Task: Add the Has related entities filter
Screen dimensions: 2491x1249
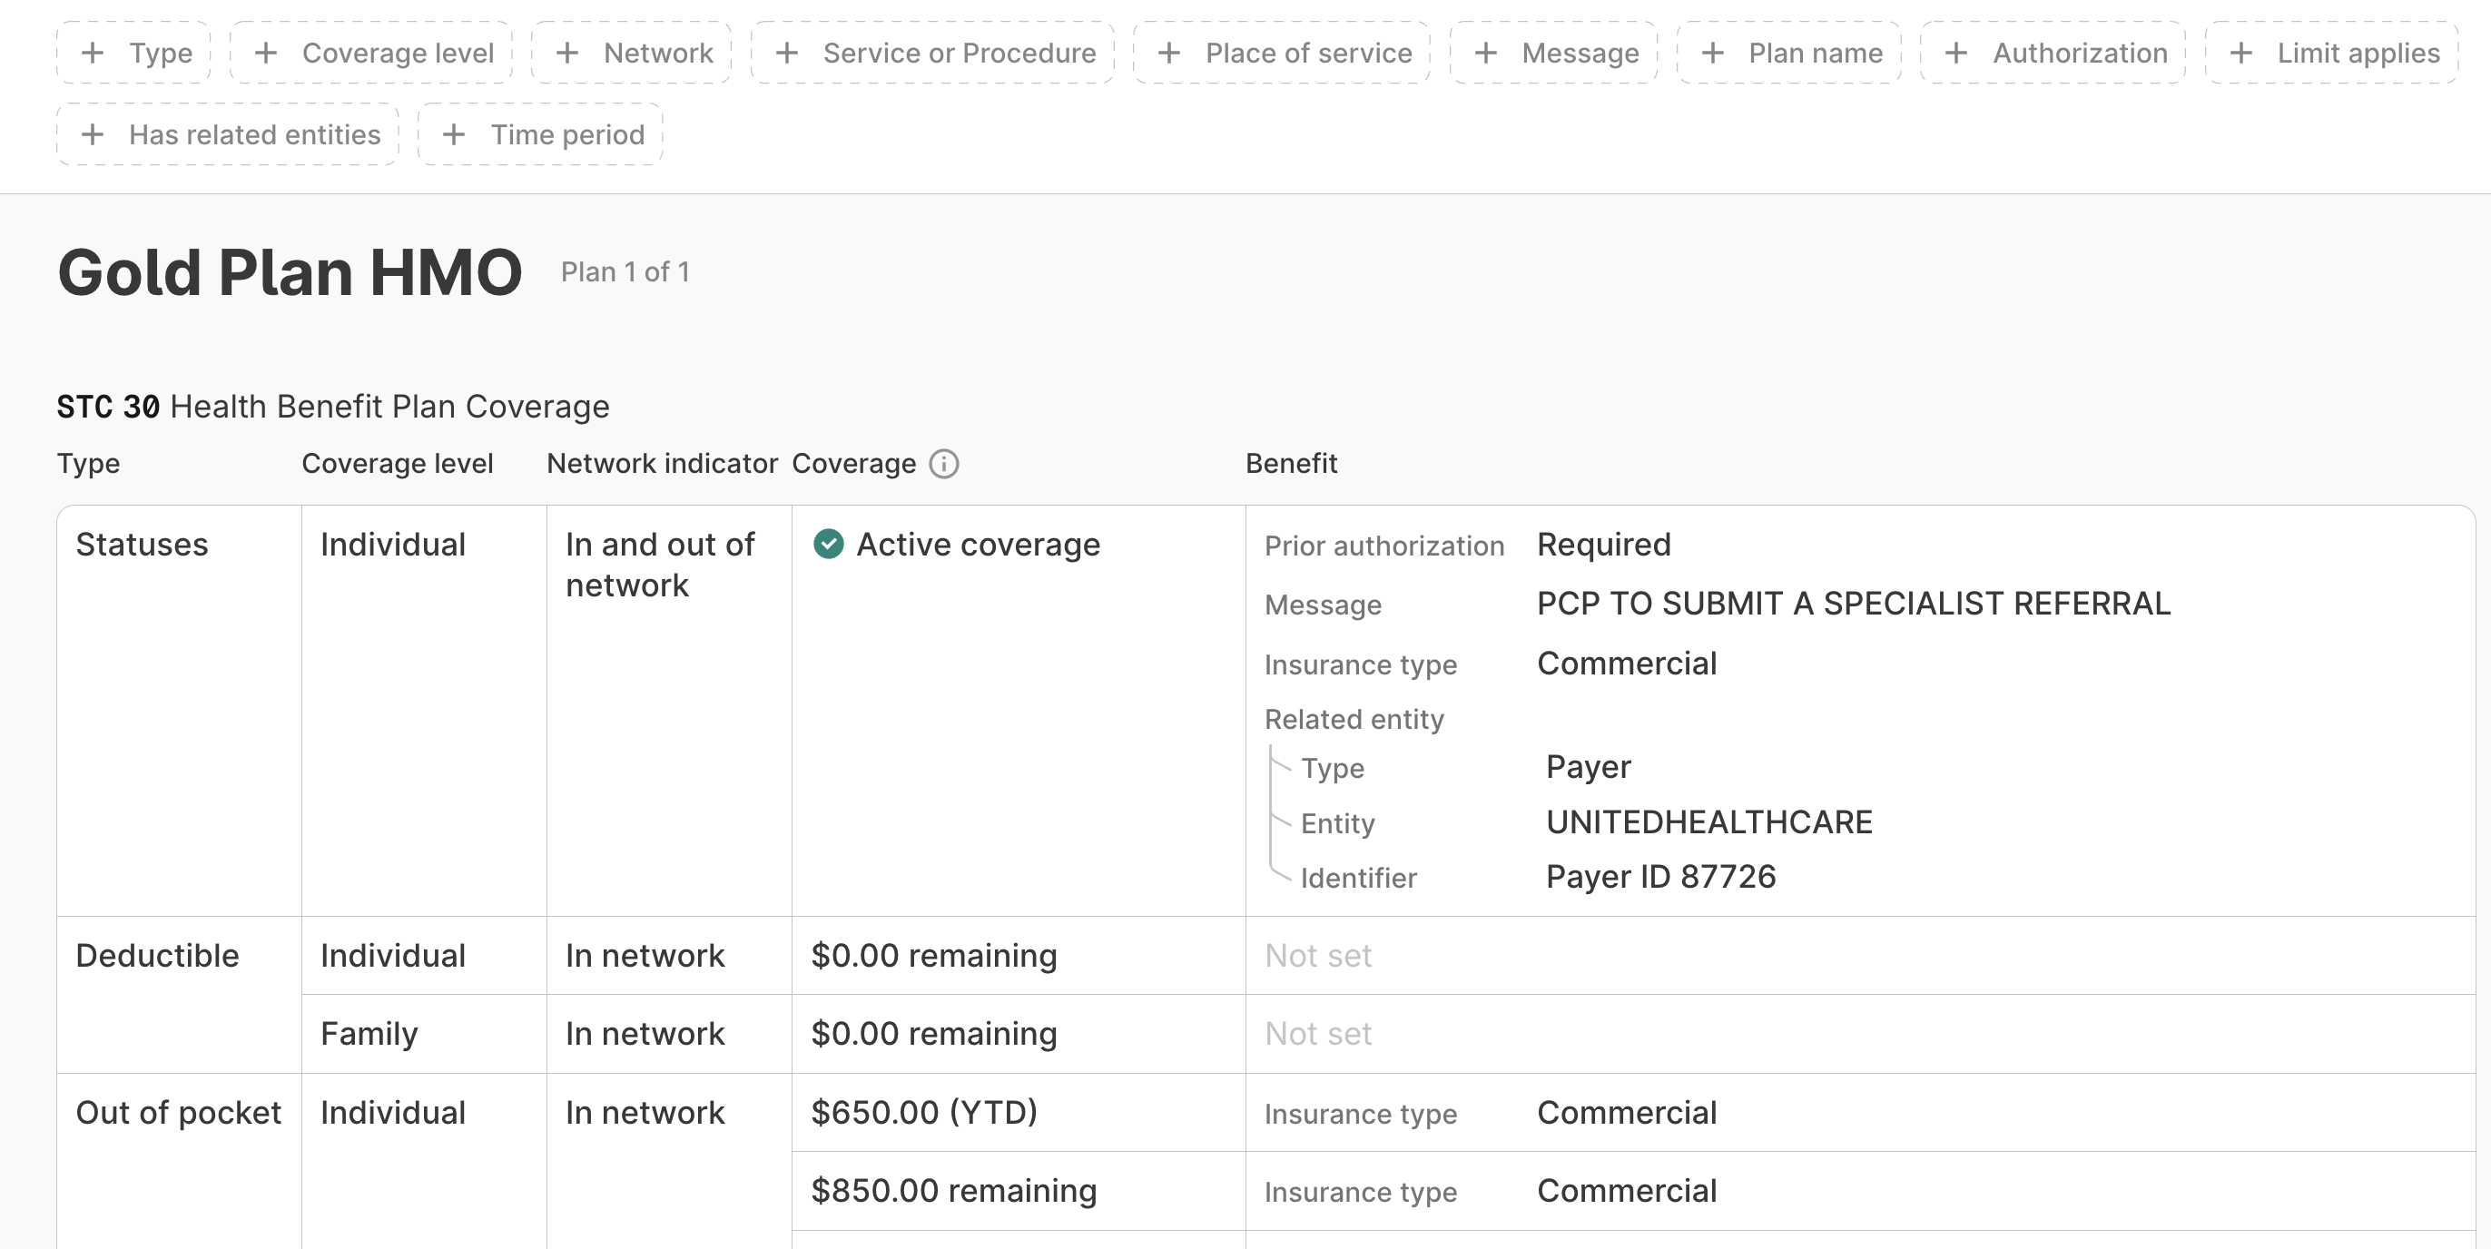Action: pos(227,134)
